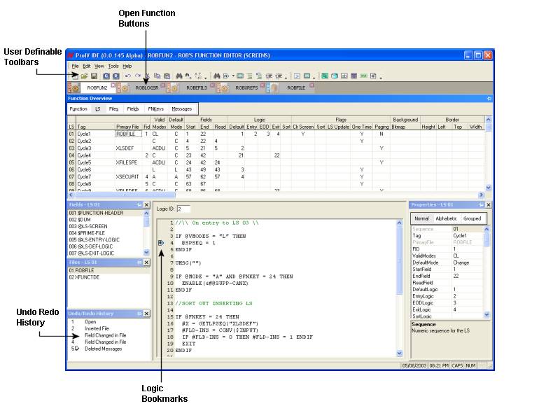
Task: Click the sort toolbar icon
Action: coord(197,76)
